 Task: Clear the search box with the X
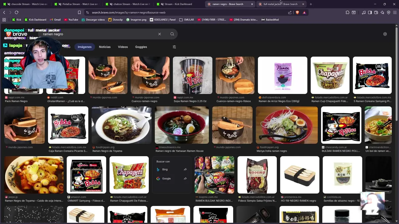pos(160,34)
